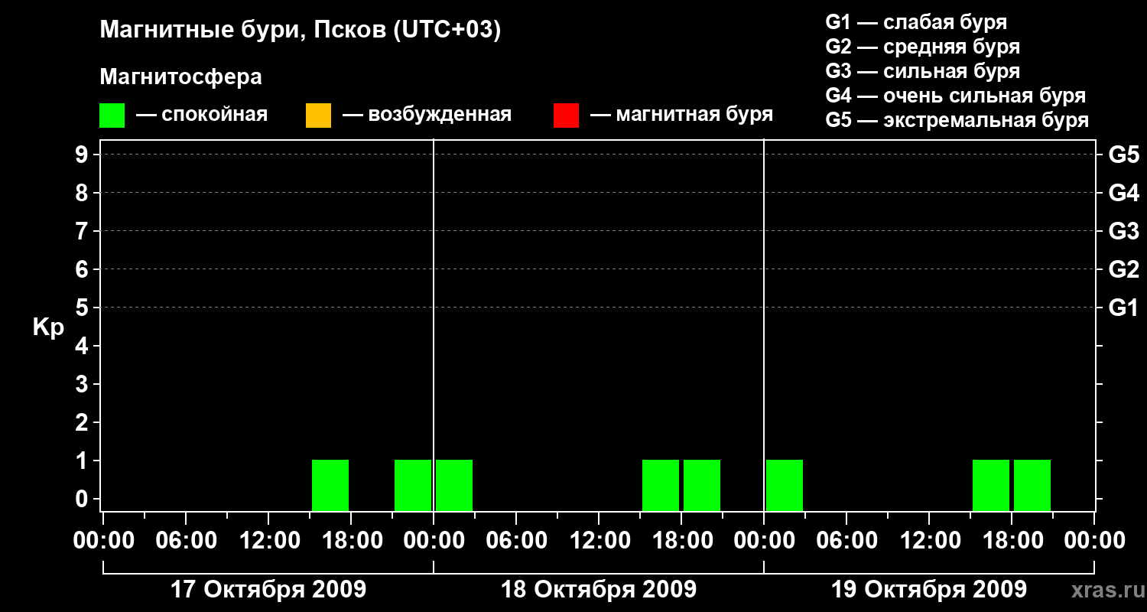
Task: Click the right-axis 'G2' level label
Action: (1124, 270)
